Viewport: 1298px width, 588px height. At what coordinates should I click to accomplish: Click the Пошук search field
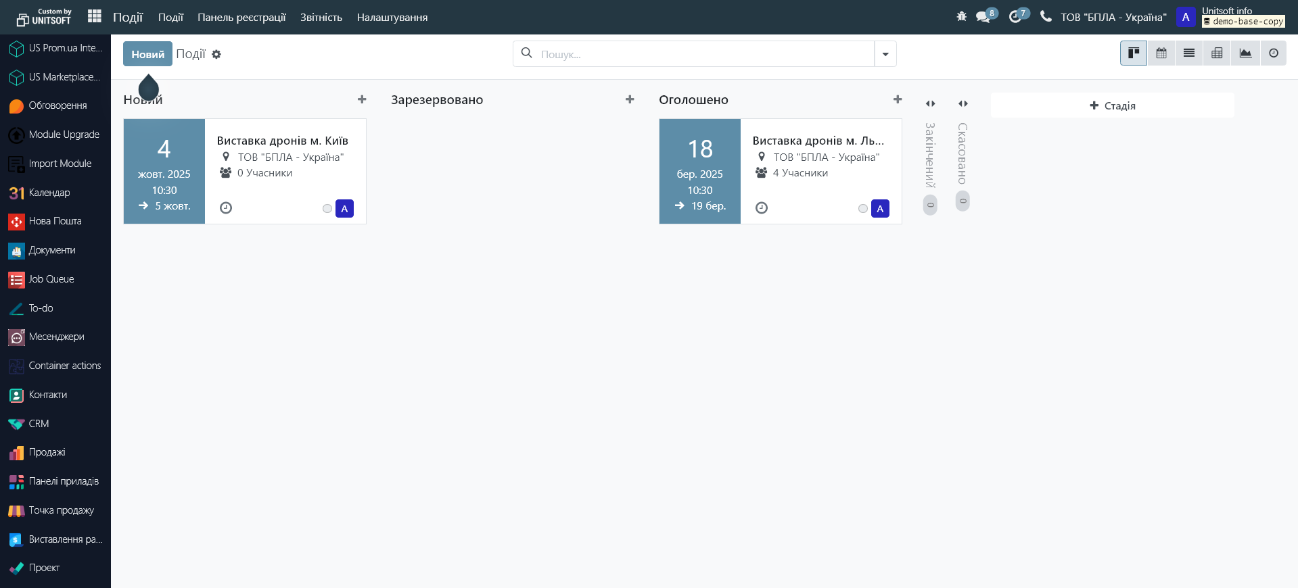pos(703,54)
